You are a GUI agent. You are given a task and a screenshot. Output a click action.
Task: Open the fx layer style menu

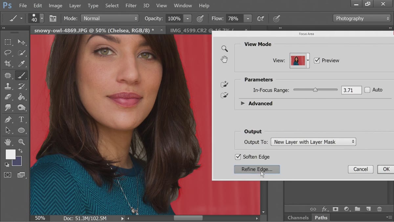[325, 209]
